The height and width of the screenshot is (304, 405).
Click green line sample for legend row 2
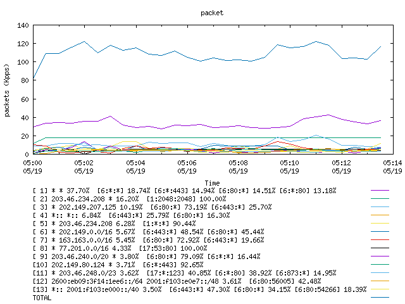380,198
